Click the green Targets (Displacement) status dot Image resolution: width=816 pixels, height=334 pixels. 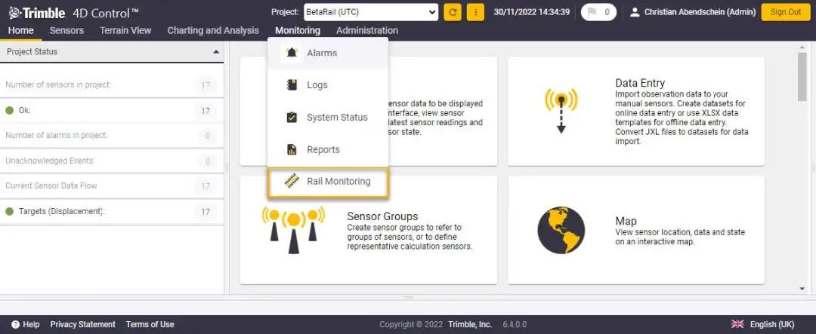pos(9,211)
